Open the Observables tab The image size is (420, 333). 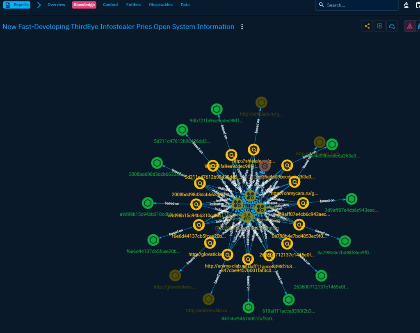(160, 5)
